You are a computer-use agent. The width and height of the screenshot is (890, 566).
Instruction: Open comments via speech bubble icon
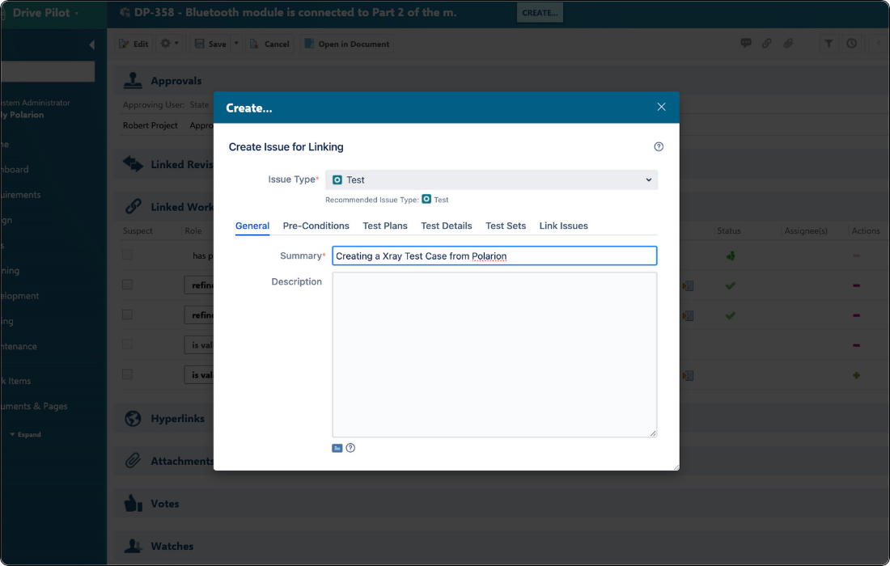coord(746,43)
